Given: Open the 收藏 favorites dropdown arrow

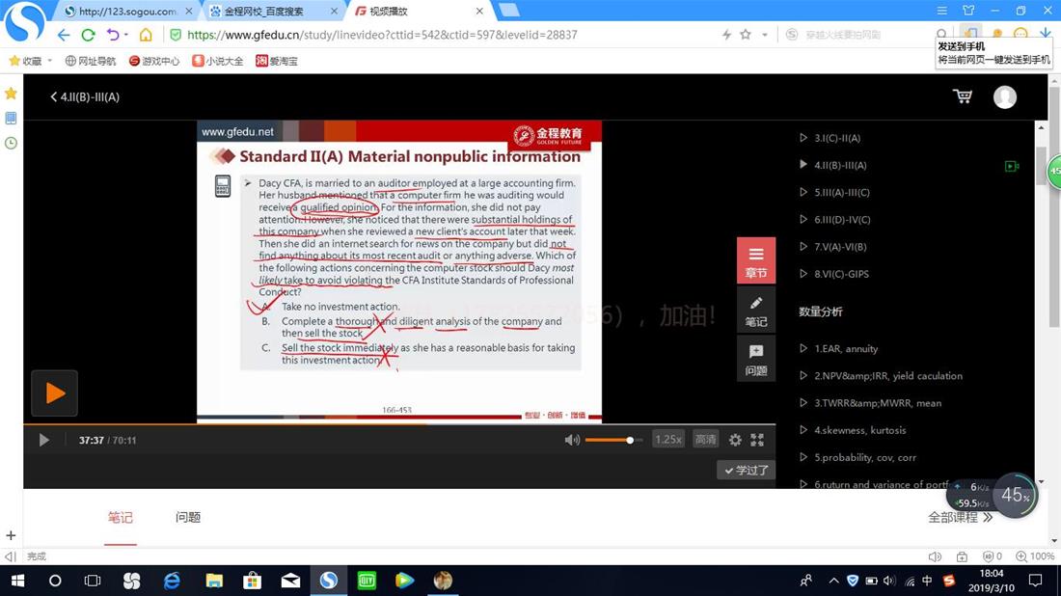Looking at the screenshot, I should pyautogui.click(x=50, y=61).
